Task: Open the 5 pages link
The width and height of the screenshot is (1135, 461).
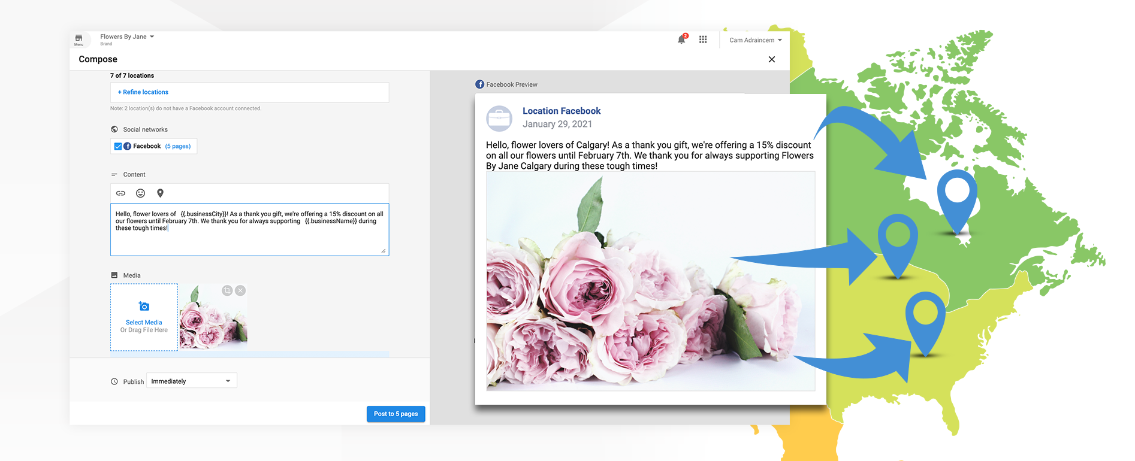Action: pos(178,146)
